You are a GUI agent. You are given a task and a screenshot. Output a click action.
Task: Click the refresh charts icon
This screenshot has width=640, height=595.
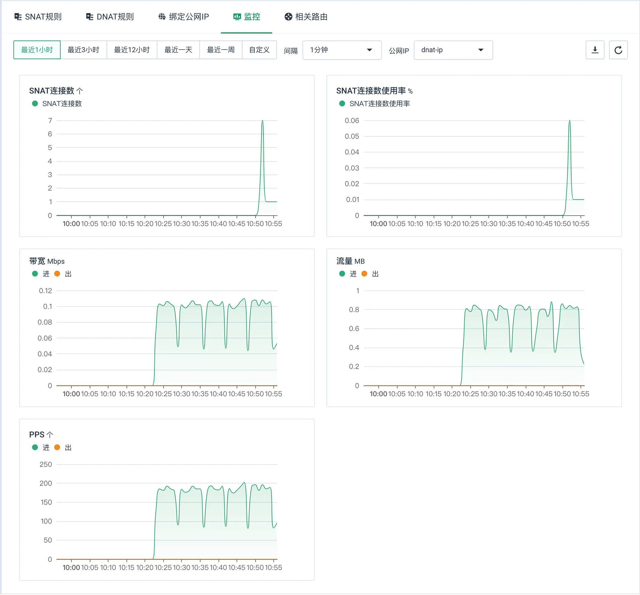click(x=618, y=50)
